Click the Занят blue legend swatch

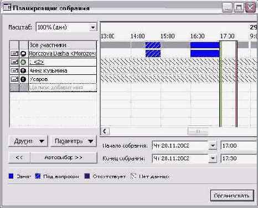coord(11,176)
